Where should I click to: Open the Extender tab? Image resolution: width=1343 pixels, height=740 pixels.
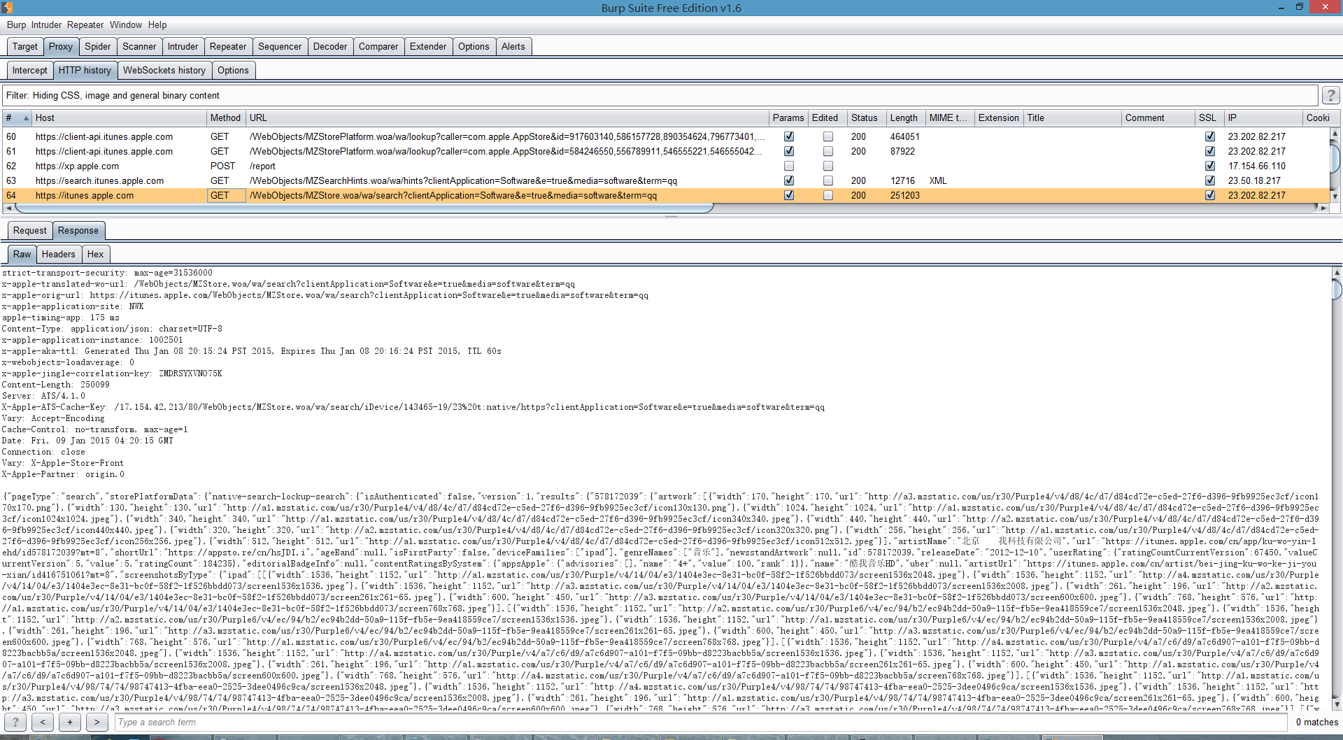[428, 47]
